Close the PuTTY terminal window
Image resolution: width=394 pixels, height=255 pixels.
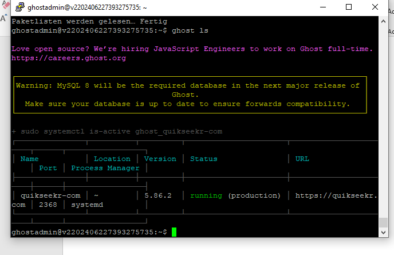(x=375, y=7)
